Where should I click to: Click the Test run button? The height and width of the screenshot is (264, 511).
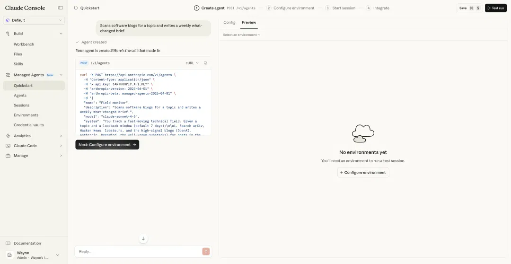496,8
